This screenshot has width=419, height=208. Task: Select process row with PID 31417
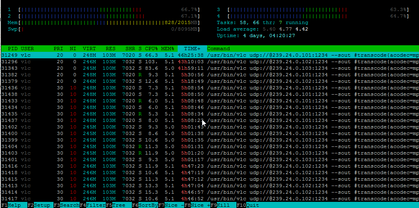point(210,199)
